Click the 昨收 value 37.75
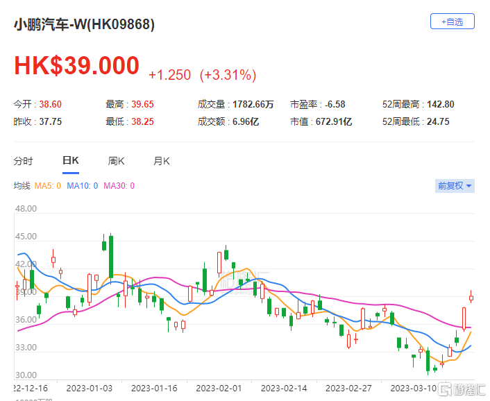The height and width of the screenshot is (401, 490). click(x=50, y=121)
